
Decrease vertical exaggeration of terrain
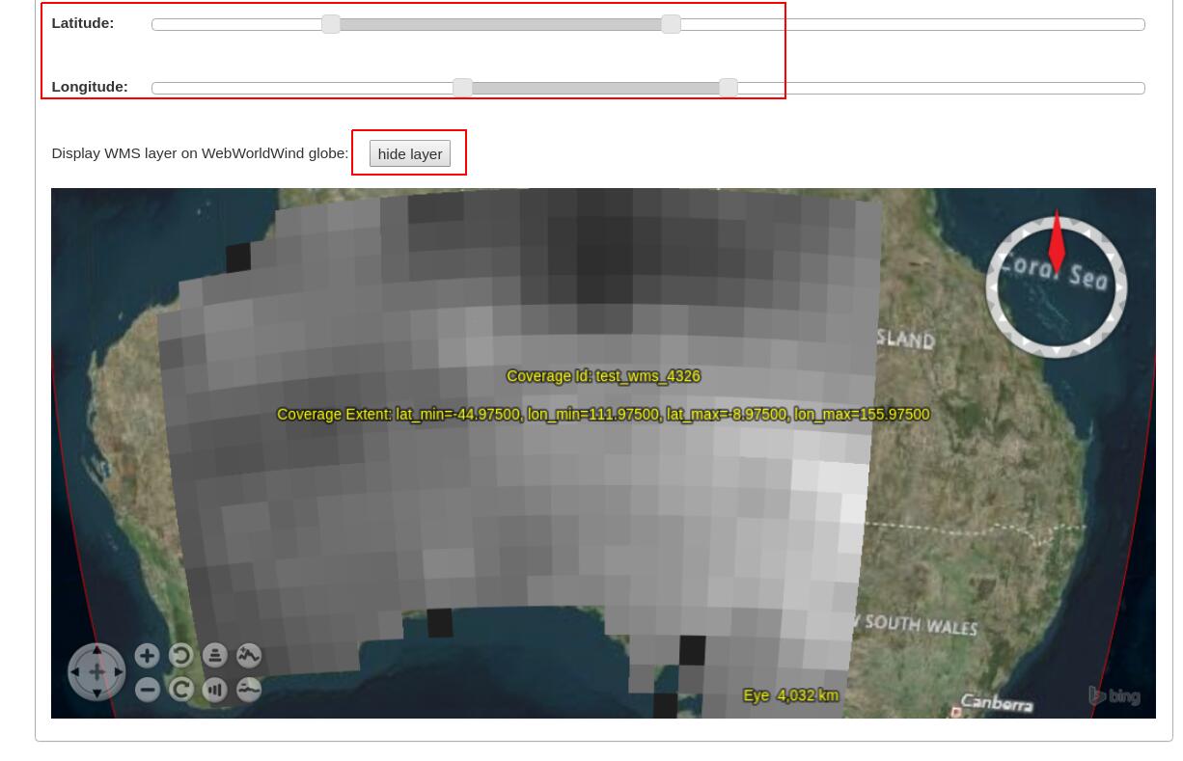click(249, 689)
